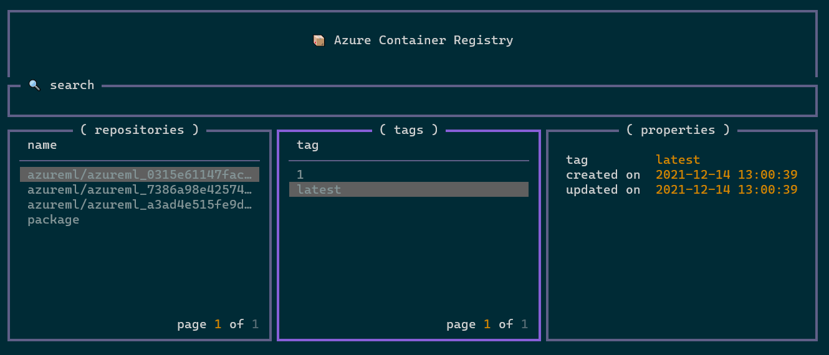This screenshot has height=355, width=829.
Task: Click the search label text
Action: 72,85
